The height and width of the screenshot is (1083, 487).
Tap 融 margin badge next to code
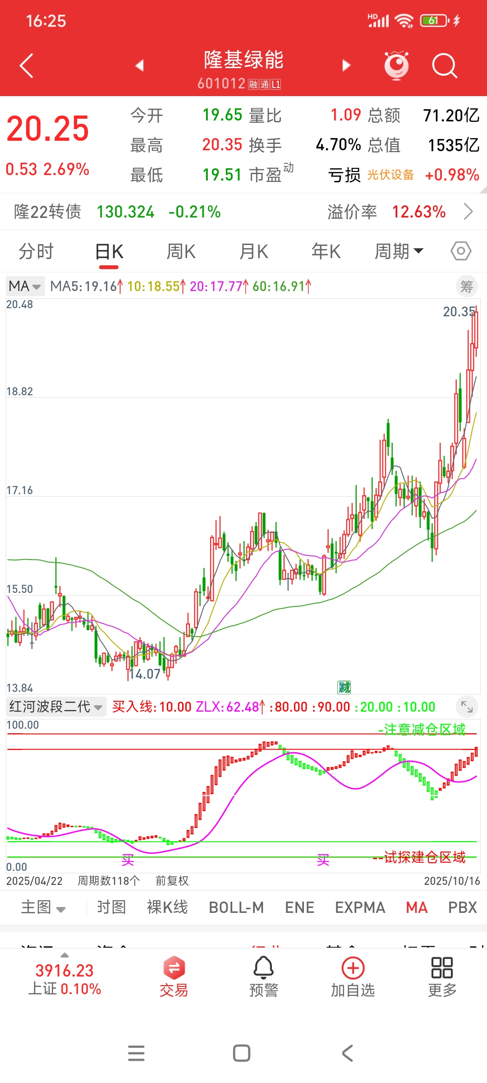tap(253, 84)
